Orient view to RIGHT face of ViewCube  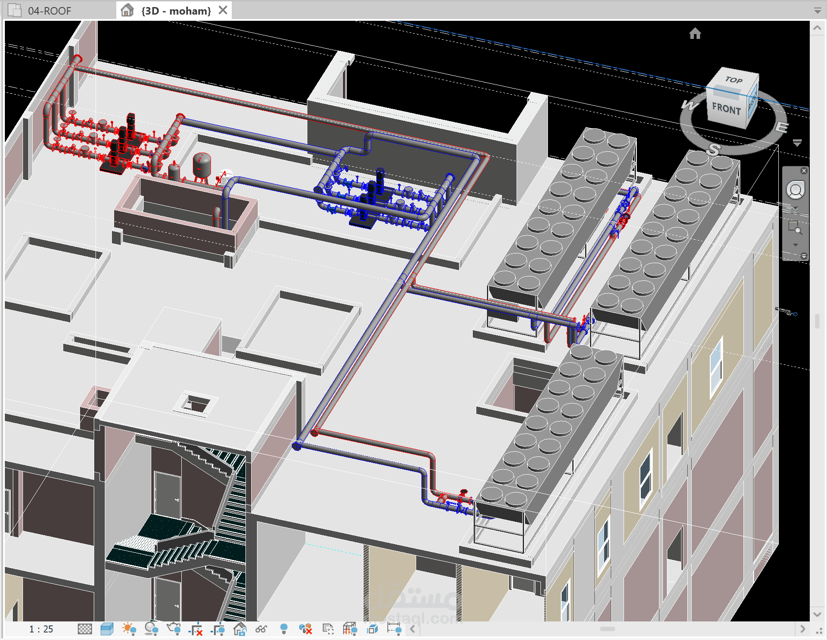pos(753,103)
